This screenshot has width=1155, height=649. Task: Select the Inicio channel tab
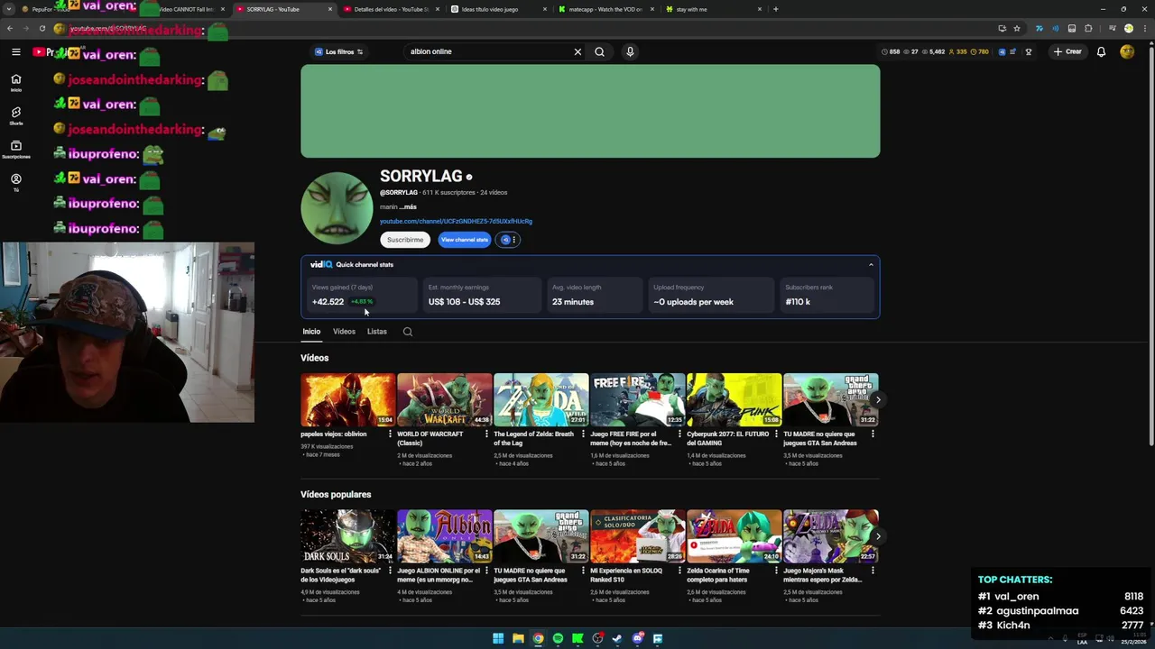tap(311, 332)
